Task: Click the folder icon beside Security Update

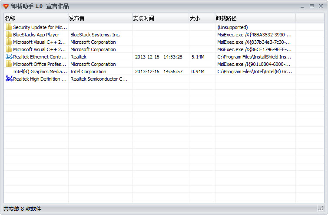Action: tap(9, 27)
